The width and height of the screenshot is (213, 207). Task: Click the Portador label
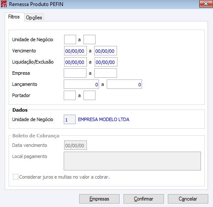[21, 95]
